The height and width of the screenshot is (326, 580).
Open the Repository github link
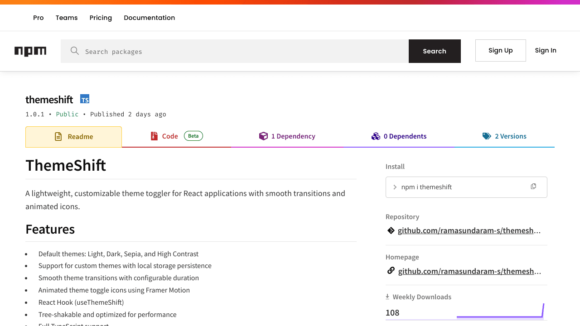(469, 230)
